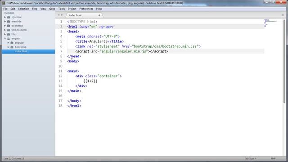Click the Line 2, Column 18 status
288x162 pixels.
14,158
